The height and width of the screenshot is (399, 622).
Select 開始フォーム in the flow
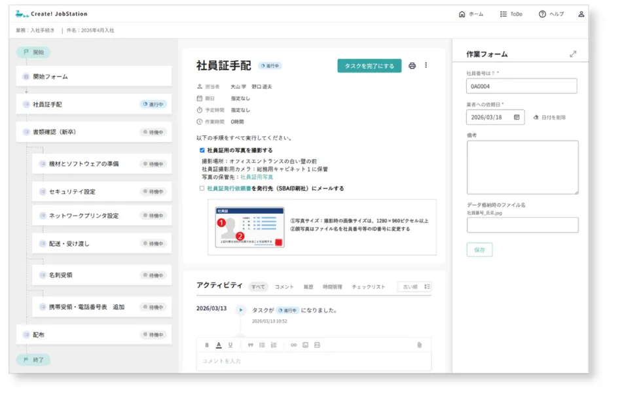pyautogui.click(x=94, y=77)
